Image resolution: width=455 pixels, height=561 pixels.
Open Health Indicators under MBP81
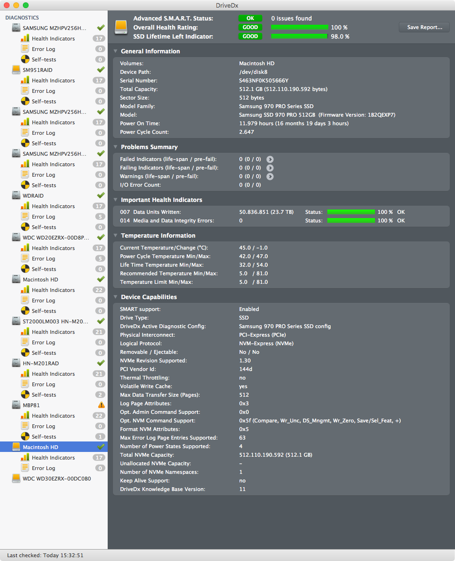tap(54, 415)
